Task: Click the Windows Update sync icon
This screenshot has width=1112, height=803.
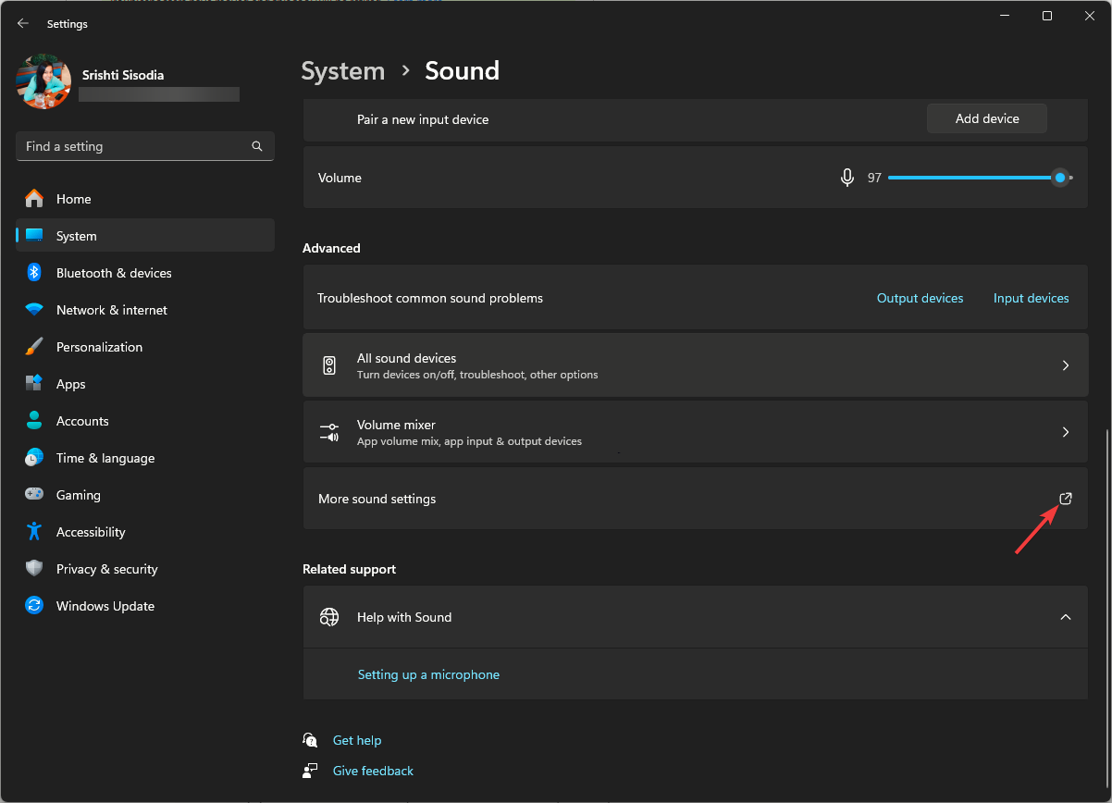Action: pyautogui.click(x=34, y=606)
